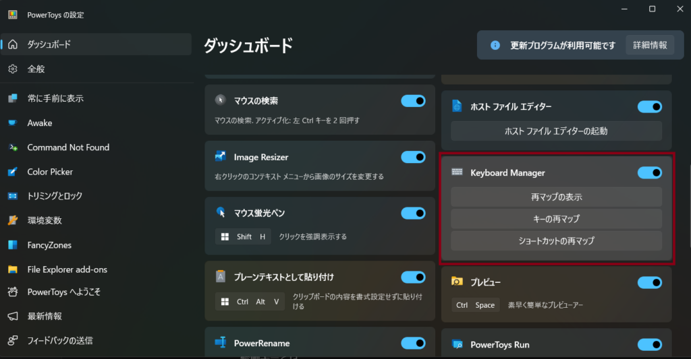Disable the PowerRename toggle
The image size is (691, 359).
point(413,343)
